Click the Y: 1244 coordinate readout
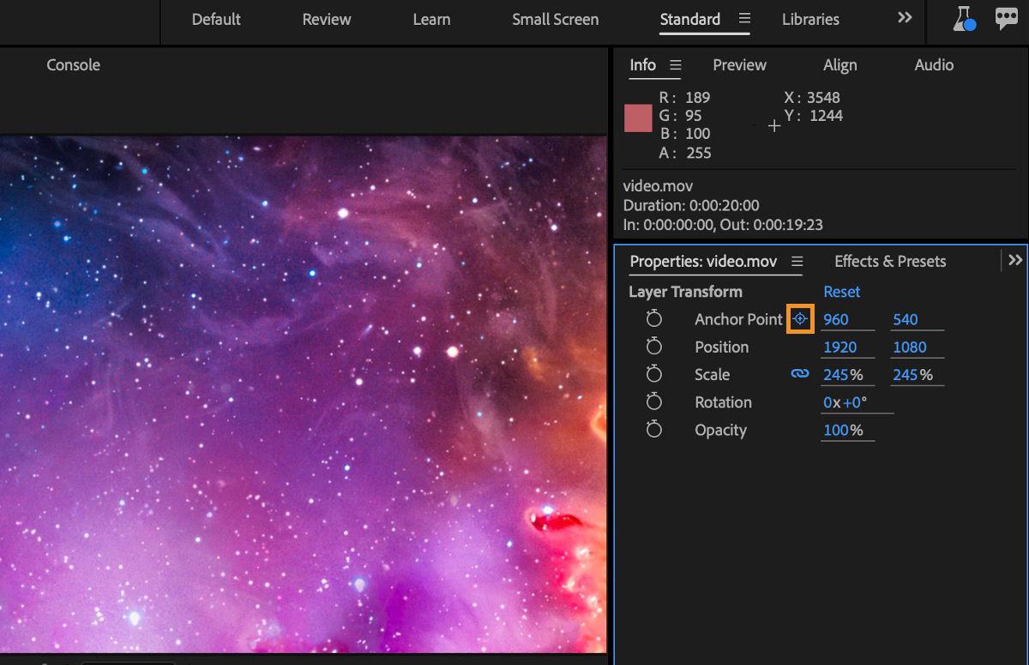 point(814,116)
